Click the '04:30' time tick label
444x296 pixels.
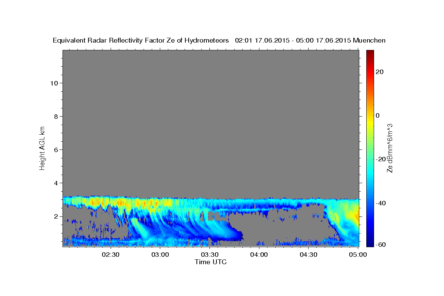coord(309,255)
